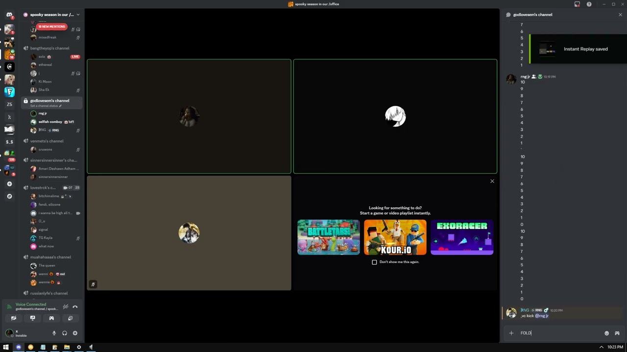Open the server name dropdown menu
Screen dimensions: 627x352
coord(51,15)
